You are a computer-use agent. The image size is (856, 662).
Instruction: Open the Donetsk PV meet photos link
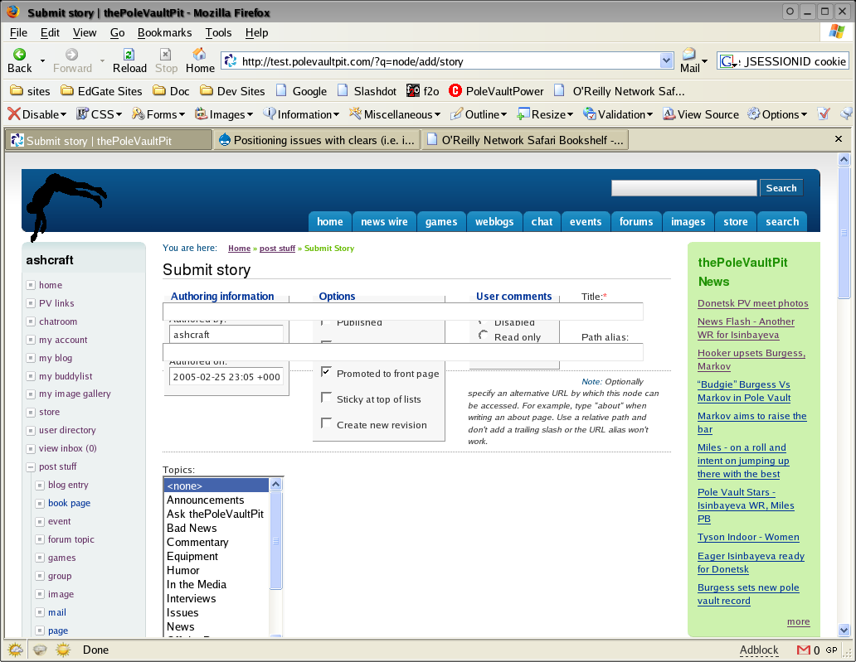[753, 303]
